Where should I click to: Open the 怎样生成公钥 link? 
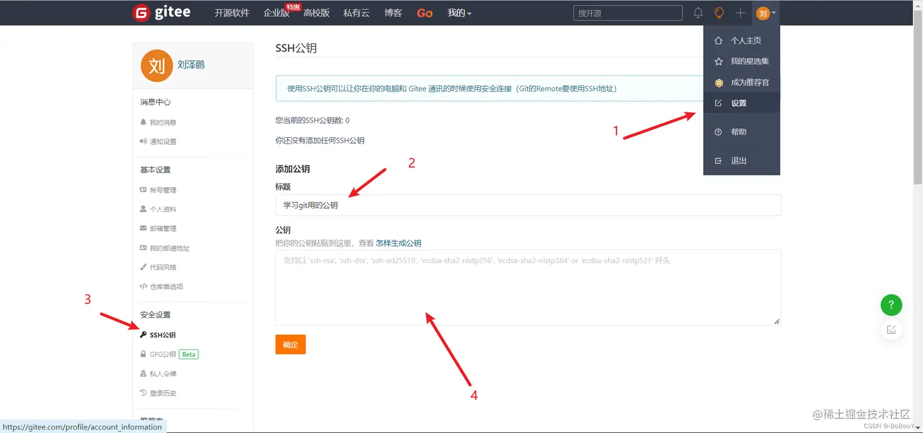click(399, 242)
